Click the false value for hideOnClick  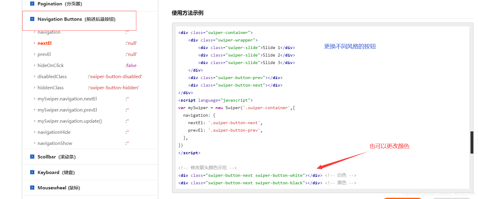coord(131,65)
